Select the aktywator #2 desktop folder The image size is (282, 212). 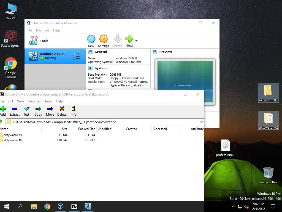268,120
